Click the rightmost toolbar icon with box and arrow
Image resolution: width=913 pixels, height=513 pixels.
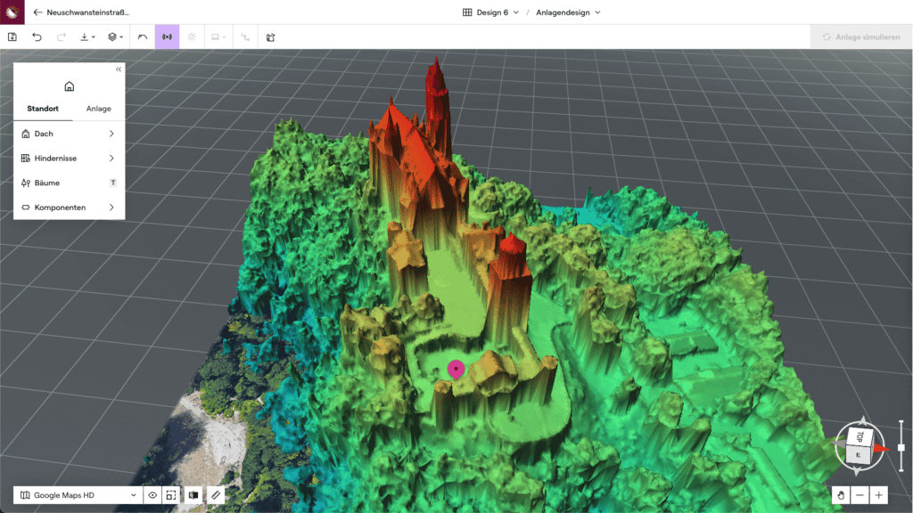pos(270,37)
